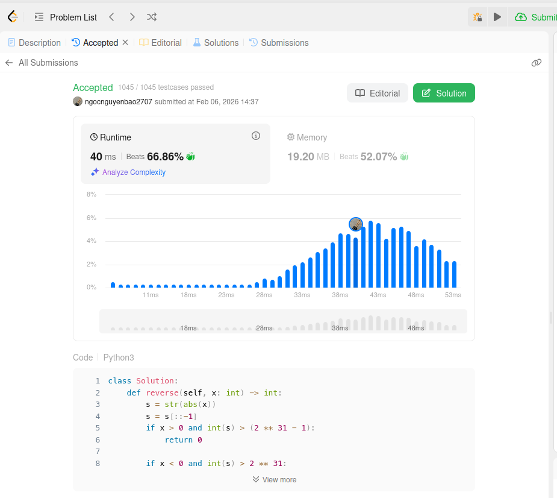Click the green Solution button
This screenshot has width=557, height=498.
tap(444, 93)
